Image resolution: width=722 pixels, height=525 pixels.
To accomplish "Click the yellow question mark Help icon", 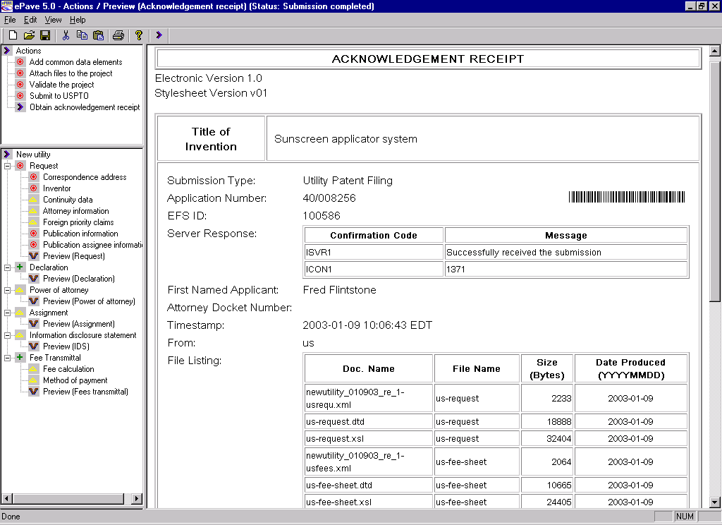I will (x=139, y=35).
